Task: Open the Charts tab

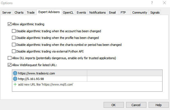Action: (x=19, y=12)
